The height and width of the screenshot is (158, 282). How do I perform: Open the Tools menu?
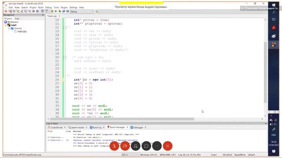point(56,7)
